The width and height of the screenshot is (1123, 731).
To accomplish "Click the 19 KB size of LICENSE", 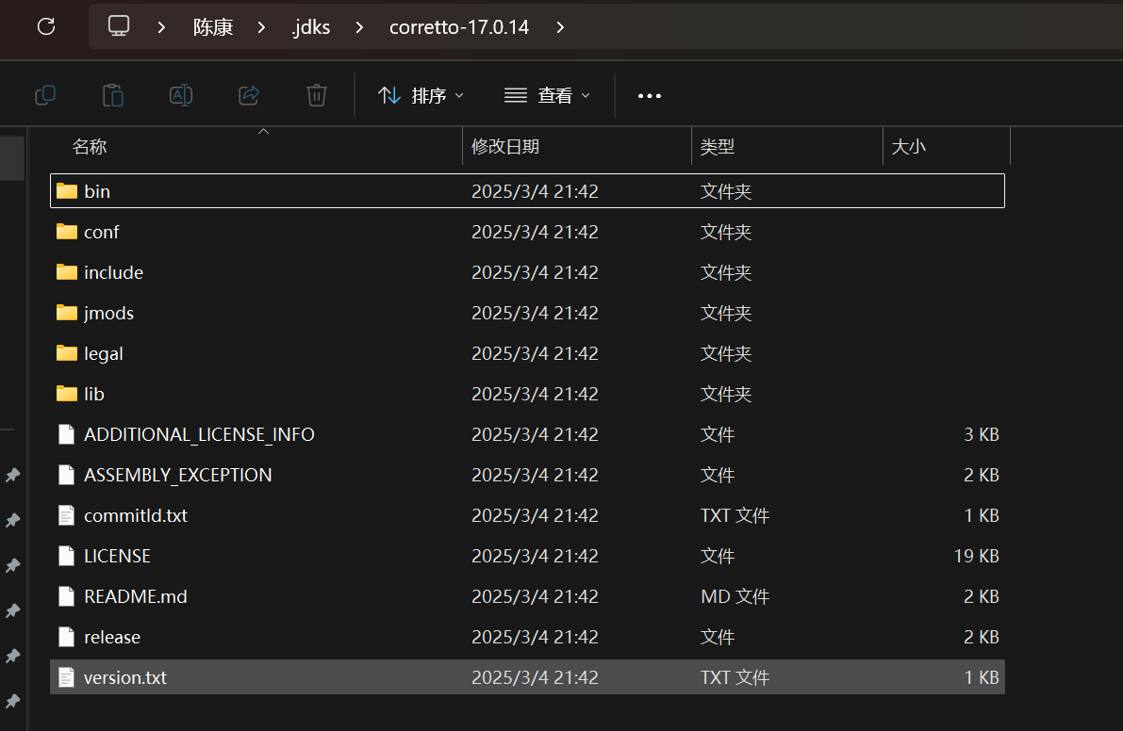I will click(976, 556).
